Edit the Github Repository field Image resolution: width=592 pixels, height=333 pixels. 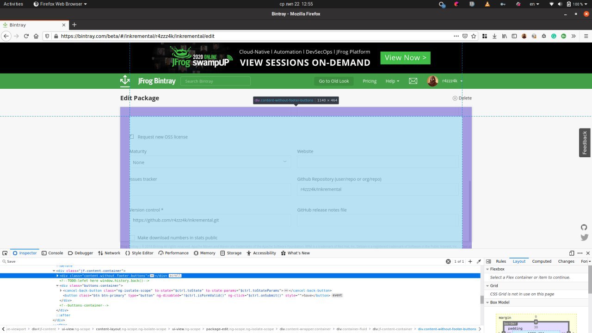pyautogui.click(x=378, y=189)
